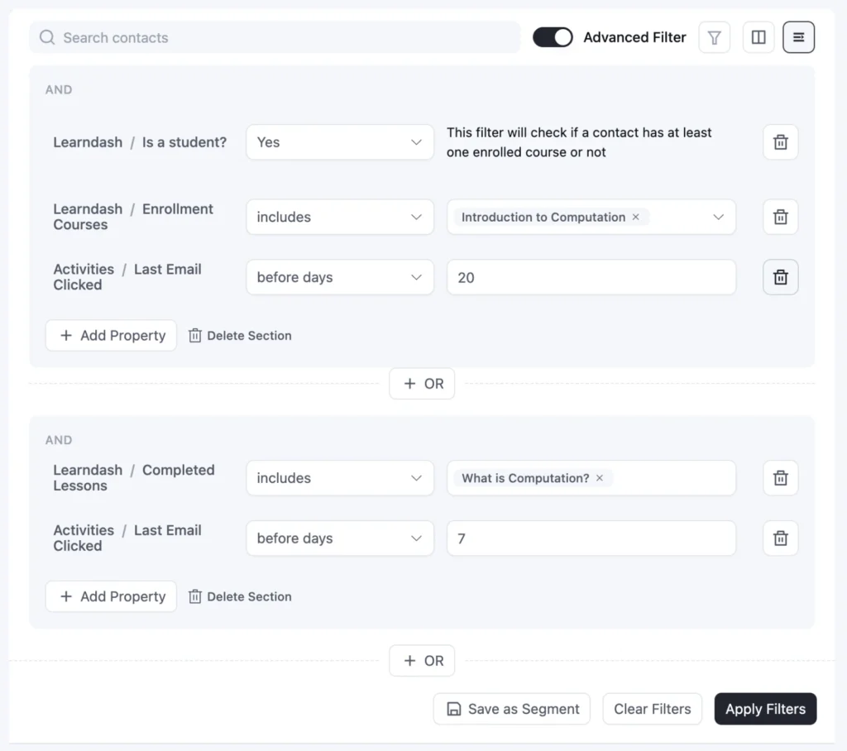The width and height of the screenshot is (847, 751).
Task: Click the Apply Filters button
Action: tap(765, 709)
